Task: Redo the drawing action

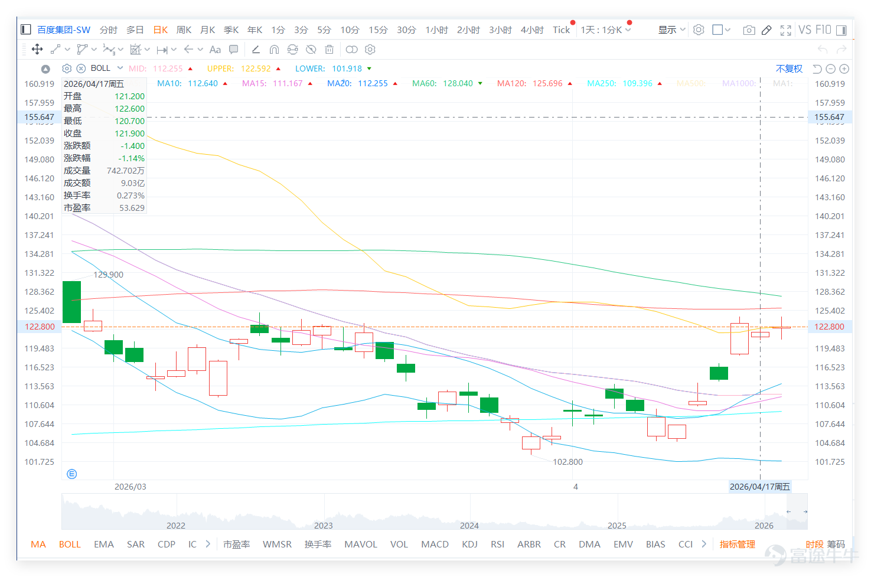Action: [x=841, y=50]
